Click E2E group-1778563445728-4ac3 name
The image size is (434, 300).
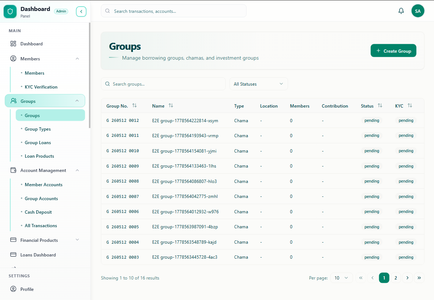[x=185, y=257]
